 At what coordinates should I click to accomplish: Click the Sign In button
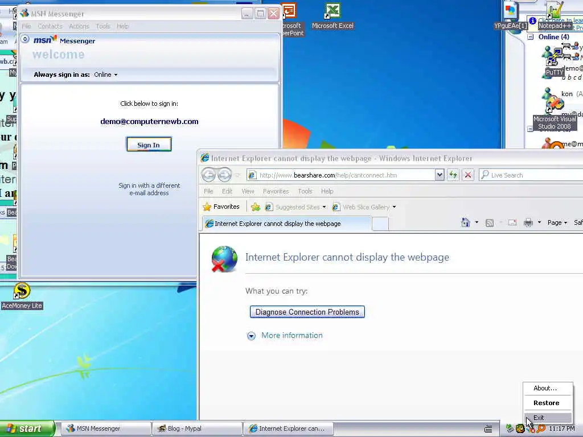pyautogui.click(x=149, y=145)
